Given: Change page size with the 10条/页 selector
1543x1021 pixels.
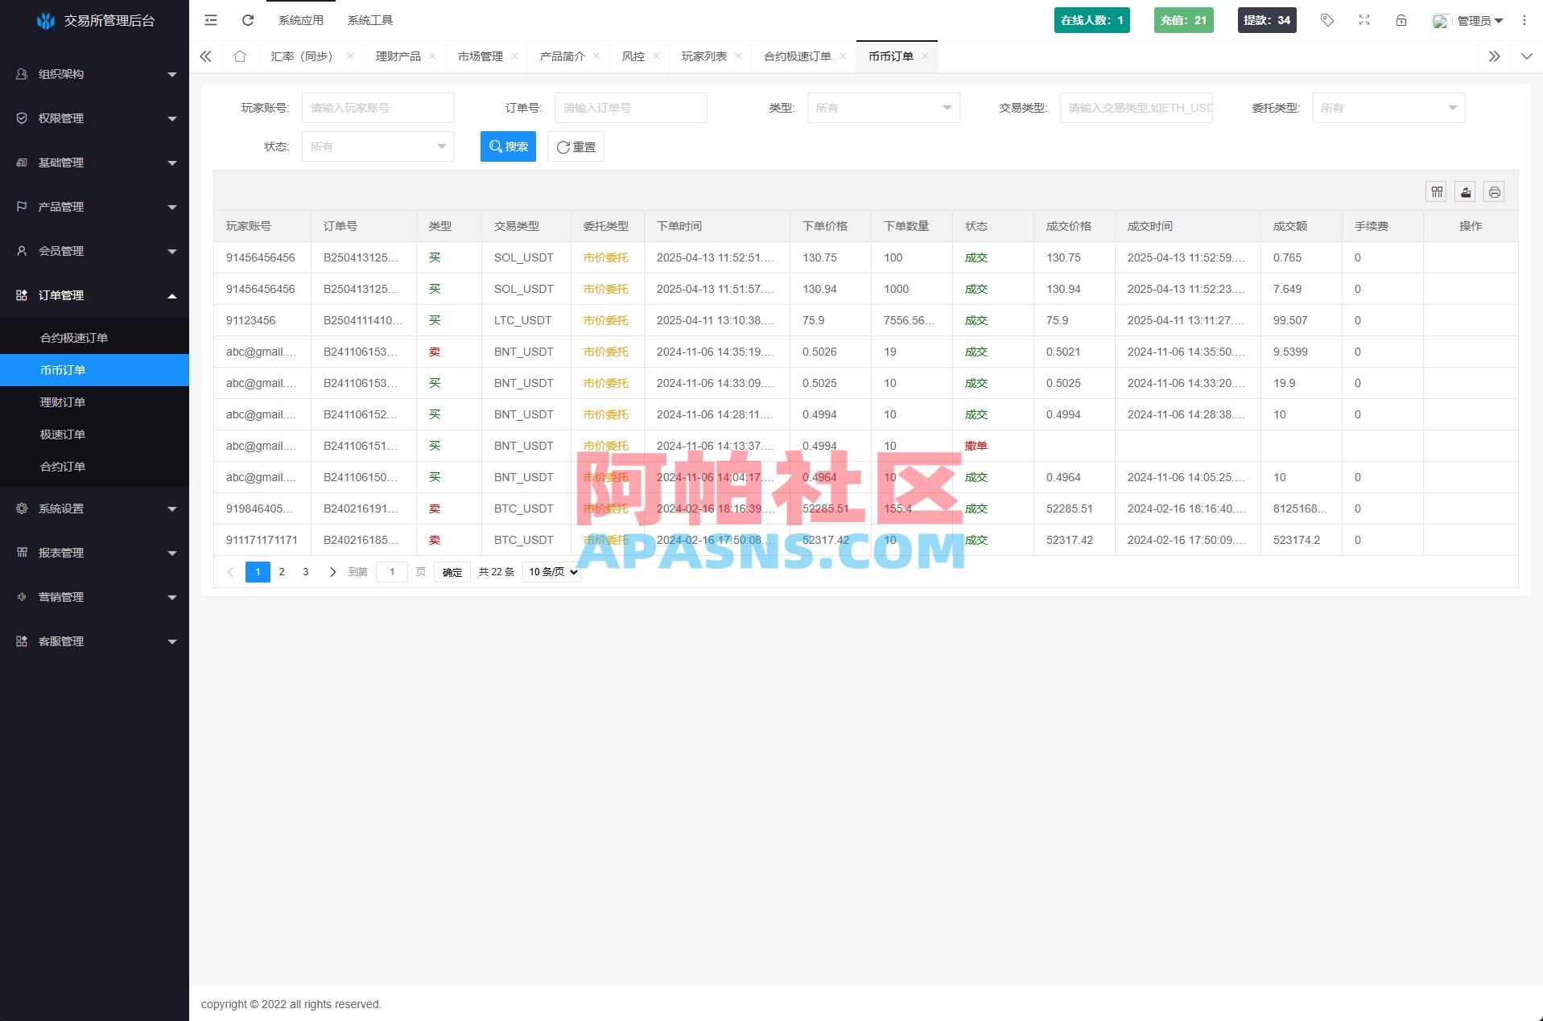Looking at the screenshot, I should pyautogui.click(x=551, y=571).
